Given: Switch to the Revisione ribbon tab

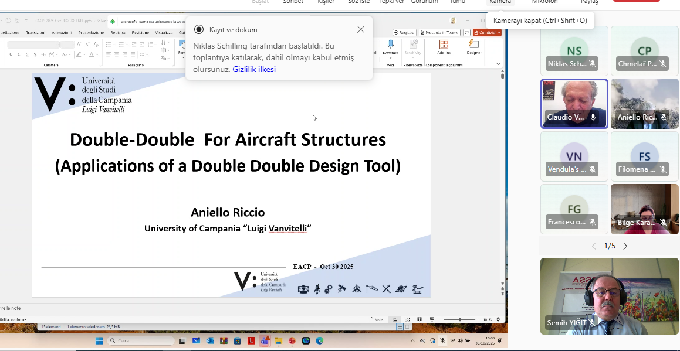Looking at the screenshot, I should click(140, 33).
